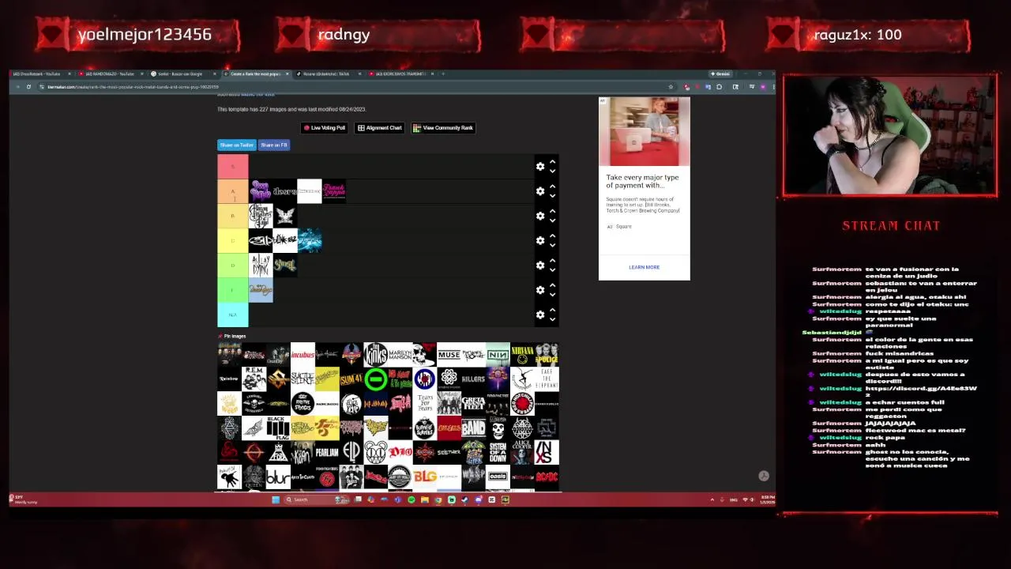This screenshot has width=1011, height=569.
Task: Click the bookmark star in the address bar
Action: 671,87
